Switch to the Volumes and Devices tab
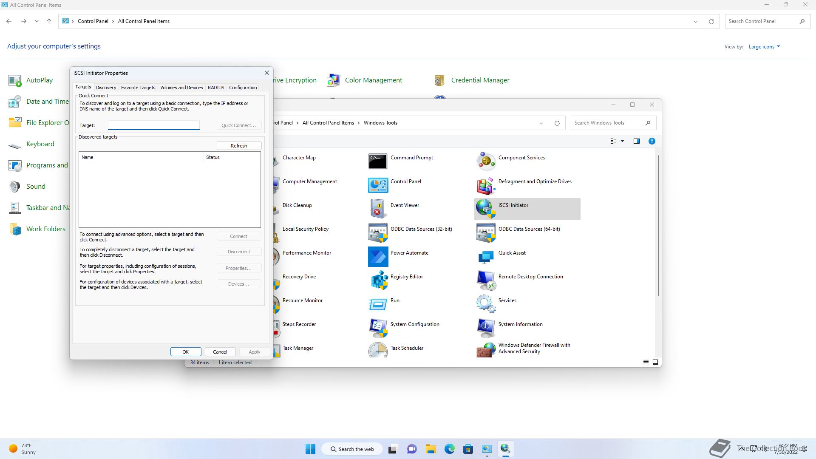 181,88
